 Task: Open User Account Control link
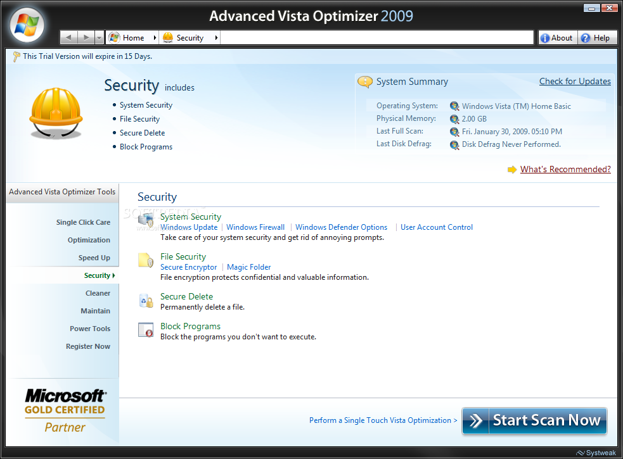(437, 227)
